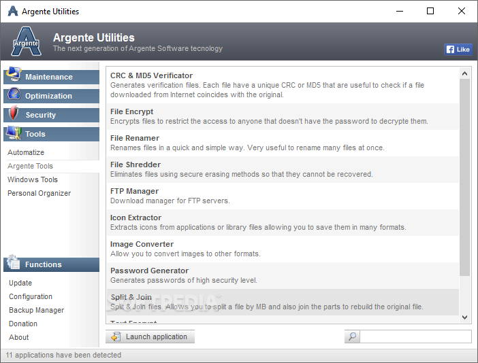The width and height of the screenshot is (478, 363).
Task: Click the title bar Argente app icon
Action: coord(13,12)
